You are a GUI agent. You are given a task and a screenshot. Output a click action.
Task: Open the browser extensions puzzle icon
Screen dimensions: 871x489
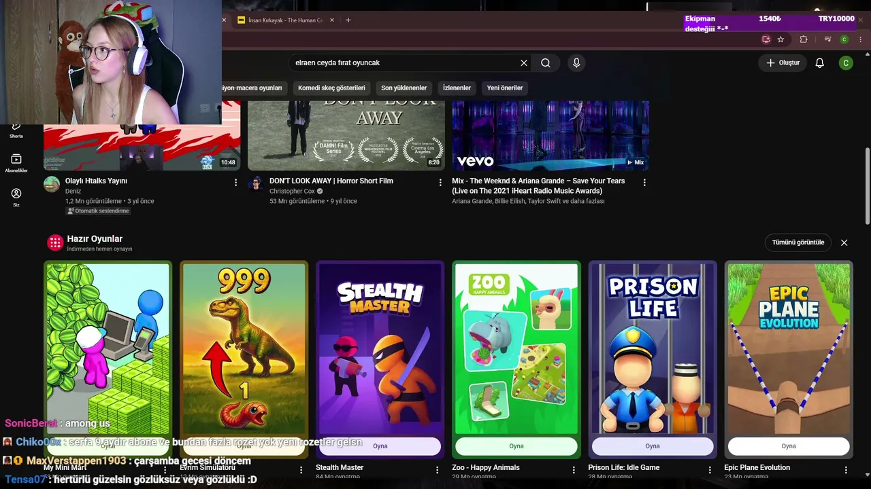tap(803, 39)
